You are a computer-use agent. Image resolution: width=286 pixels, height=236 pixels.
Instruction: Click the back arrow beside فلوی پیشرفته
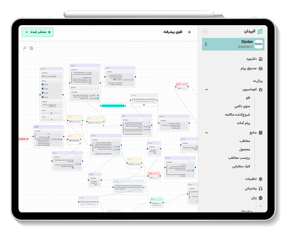[x=189, y=32]
